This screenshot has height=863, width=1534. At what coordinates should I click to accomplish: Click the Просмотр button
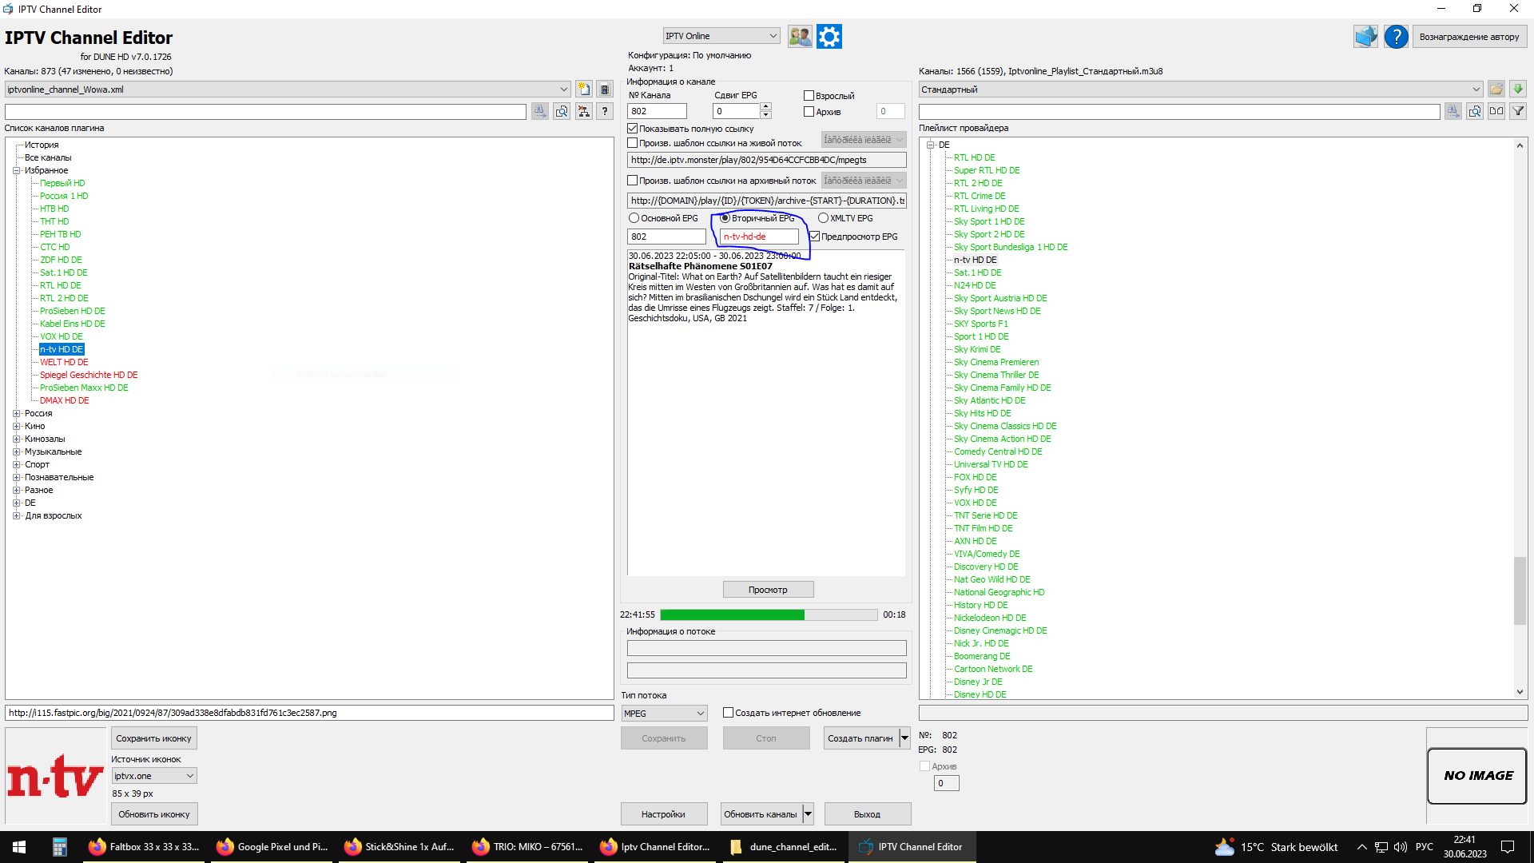pyautogui.click(x=768, y=590)
